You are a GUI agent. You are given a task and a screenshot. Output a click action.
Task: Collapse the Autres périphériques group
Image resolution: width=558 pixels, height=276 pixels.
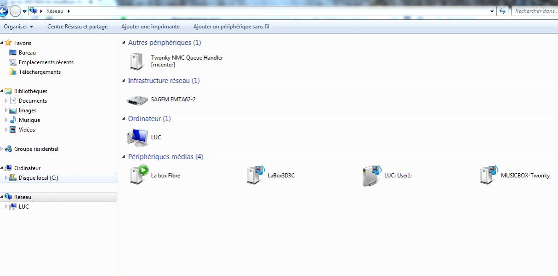pyautogui.click(x=124, y=43)
